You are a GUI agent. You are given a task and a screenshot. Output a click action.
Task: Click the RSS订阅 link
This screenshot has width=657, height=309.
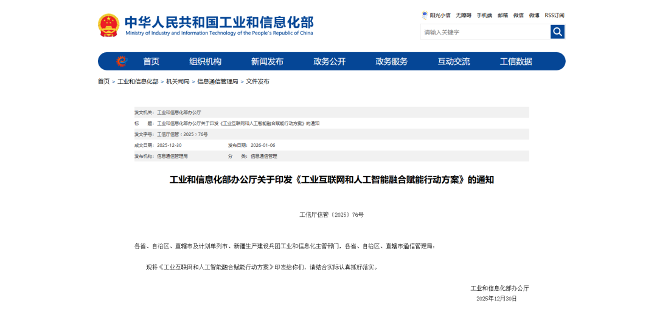pos(554,15)
